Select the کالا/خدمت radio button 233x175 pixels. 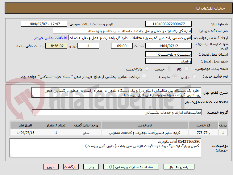tap(147, 69)
